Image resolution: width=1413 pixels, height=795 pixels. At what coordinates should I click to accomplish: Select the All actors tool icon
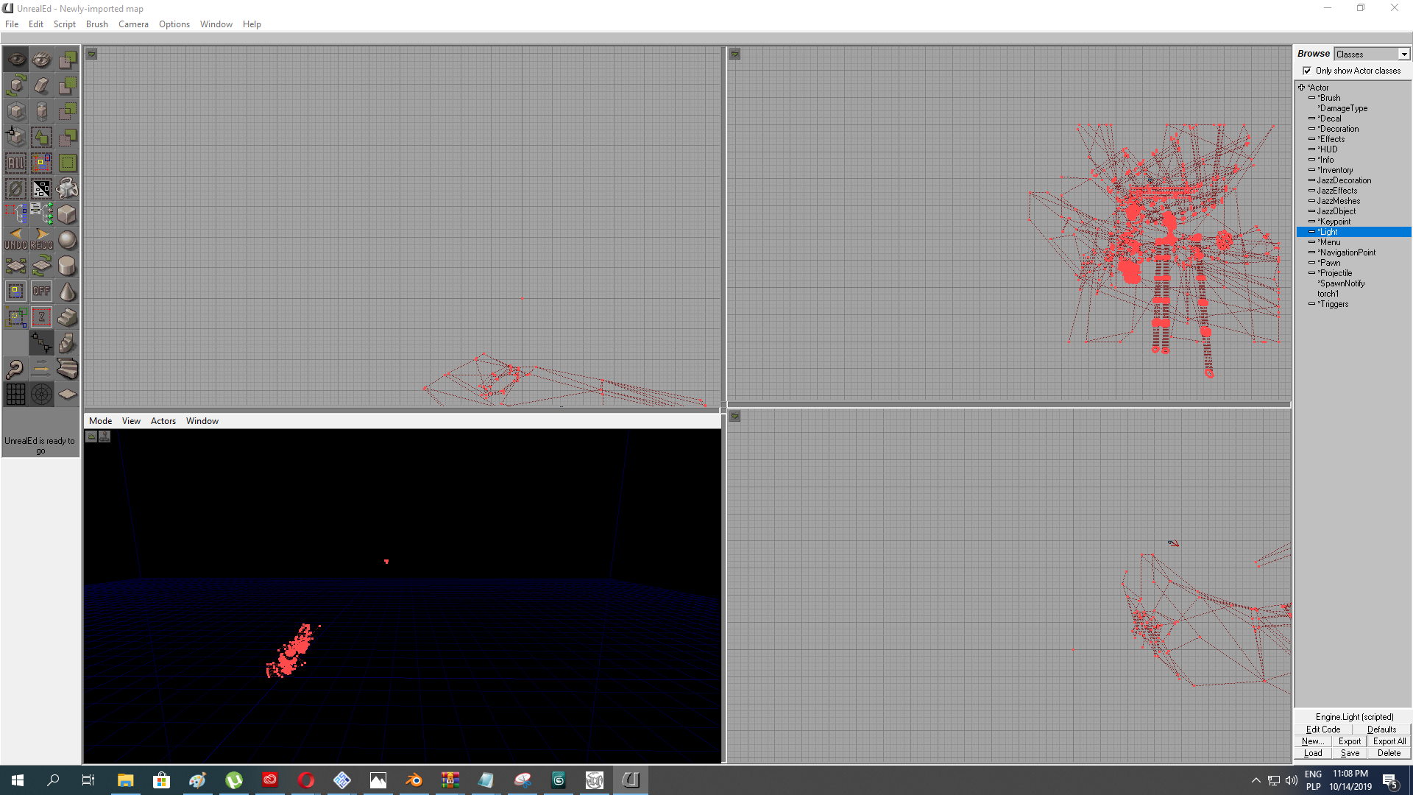(x=16, y=163)
